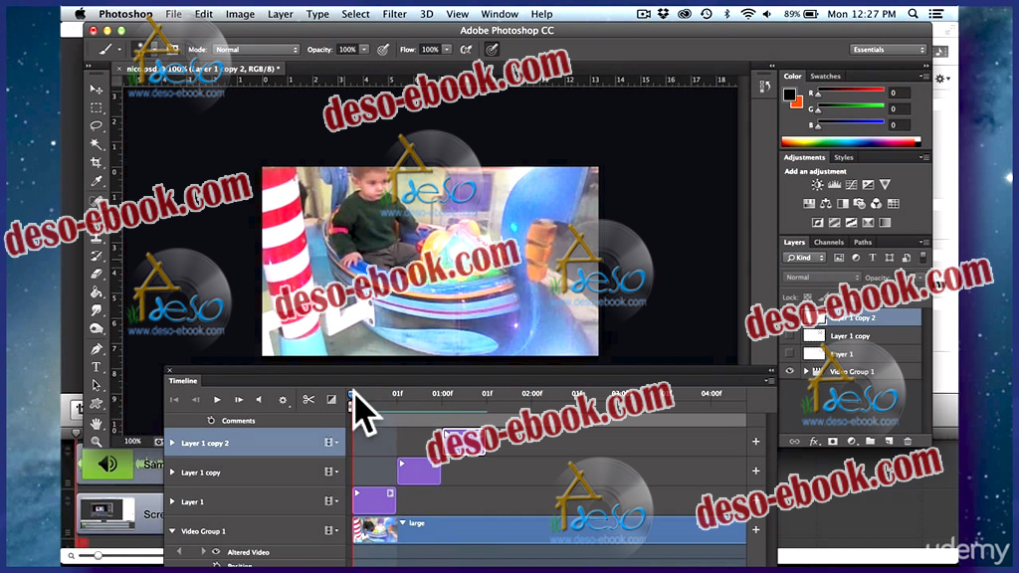Switch to the Channels tab
The width and height of the screenshot is (1019, 573).
[828, 242]
